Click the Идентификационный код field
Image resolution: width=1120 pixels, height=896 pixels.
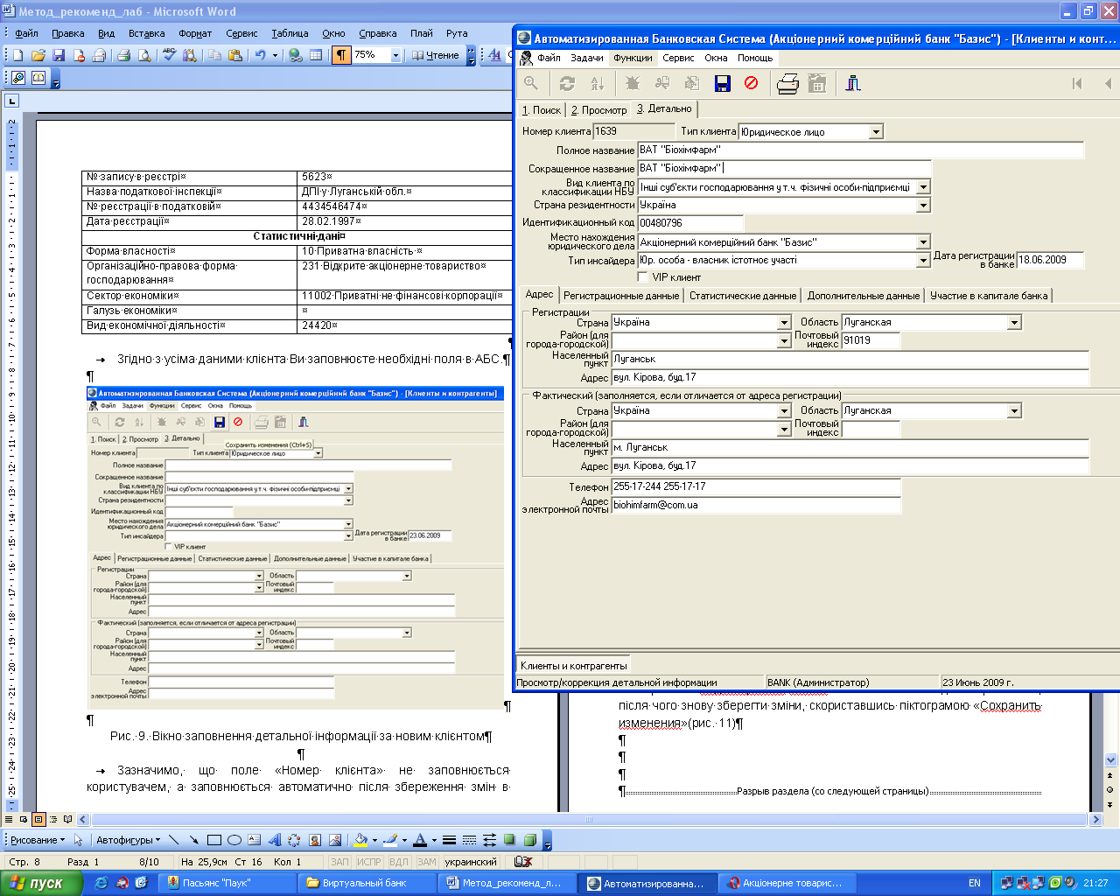click(690, 223)
